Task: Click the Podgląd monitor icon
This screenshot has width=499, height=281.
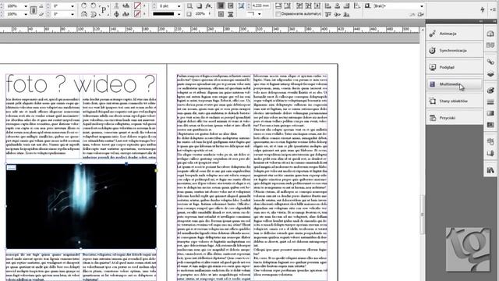Action: tap(433, 67)
